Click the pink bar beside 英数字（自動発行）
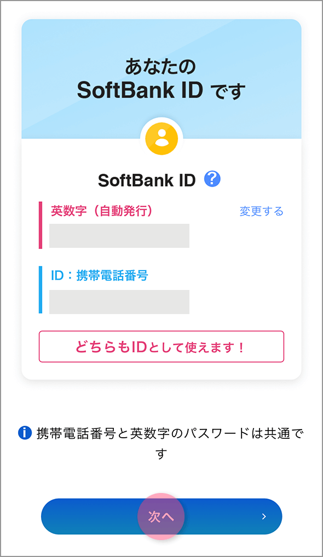Screen dimensions: 323x557 coord(41,225)
